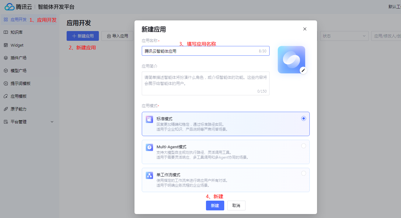Click the 模型广场 cube icon
This screenshot has height=218, width=401.
(x=6, y=71)
